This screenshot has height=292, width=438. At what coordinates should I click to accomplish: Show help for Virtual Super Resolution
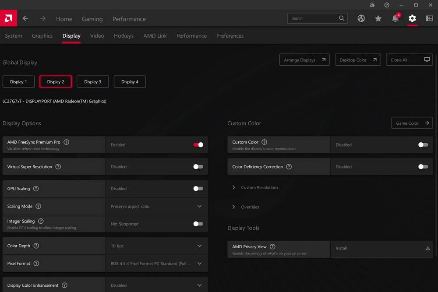[58, 167]
